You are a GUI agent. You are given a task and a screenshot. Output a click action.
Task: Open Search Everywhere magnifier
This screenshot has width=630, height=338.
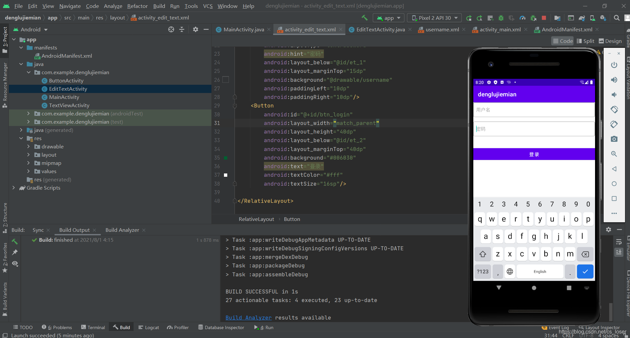[x=616, y=18]
